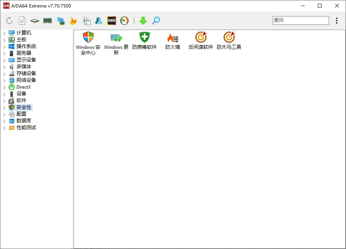This screenshot has width=346, height=249.
Task: Click the magnifier search toolbar icon
Action: click(x=156, y=21)
